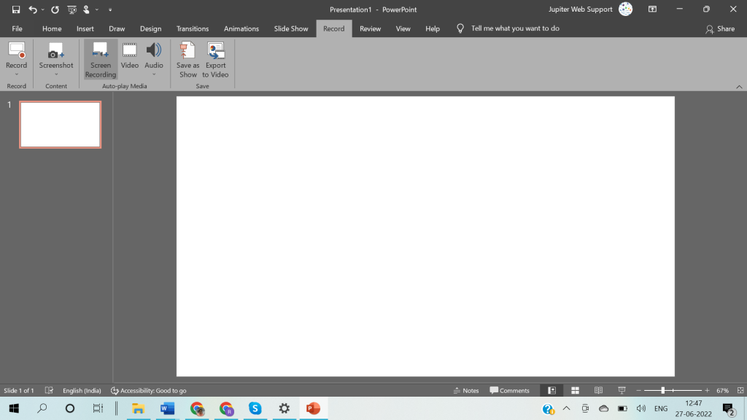Screen dimensions: 747x420
Task: Open the Windows Start menu
Action: click(14, 408)
